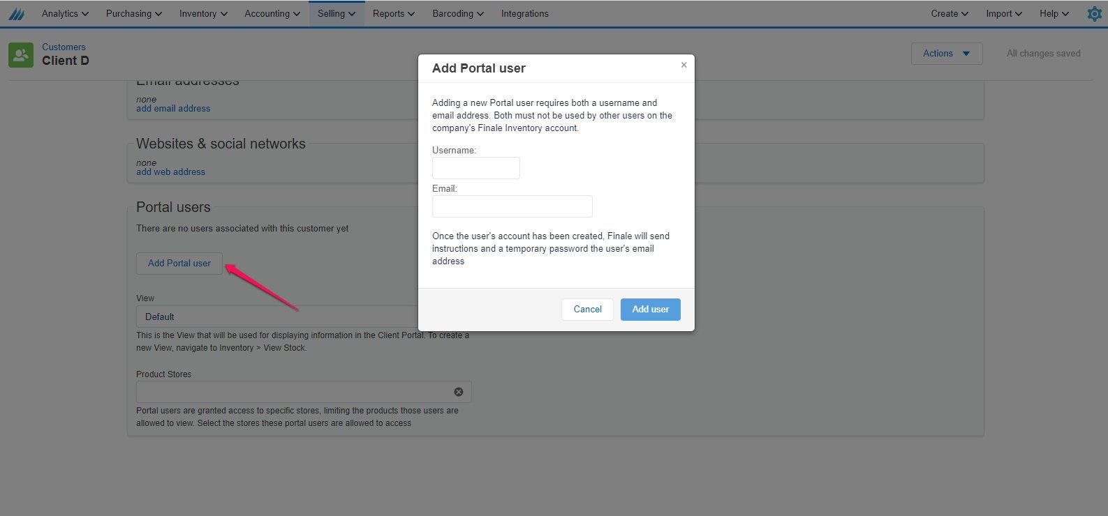Click the Add user button
The image size is (1108, 516).
point(651,310)
